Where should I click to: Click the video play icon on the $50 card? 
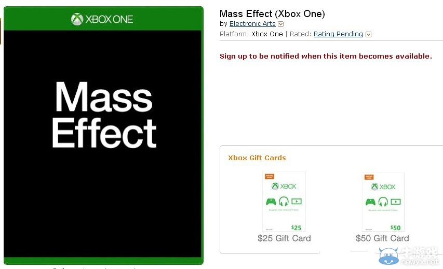(396, 202)
